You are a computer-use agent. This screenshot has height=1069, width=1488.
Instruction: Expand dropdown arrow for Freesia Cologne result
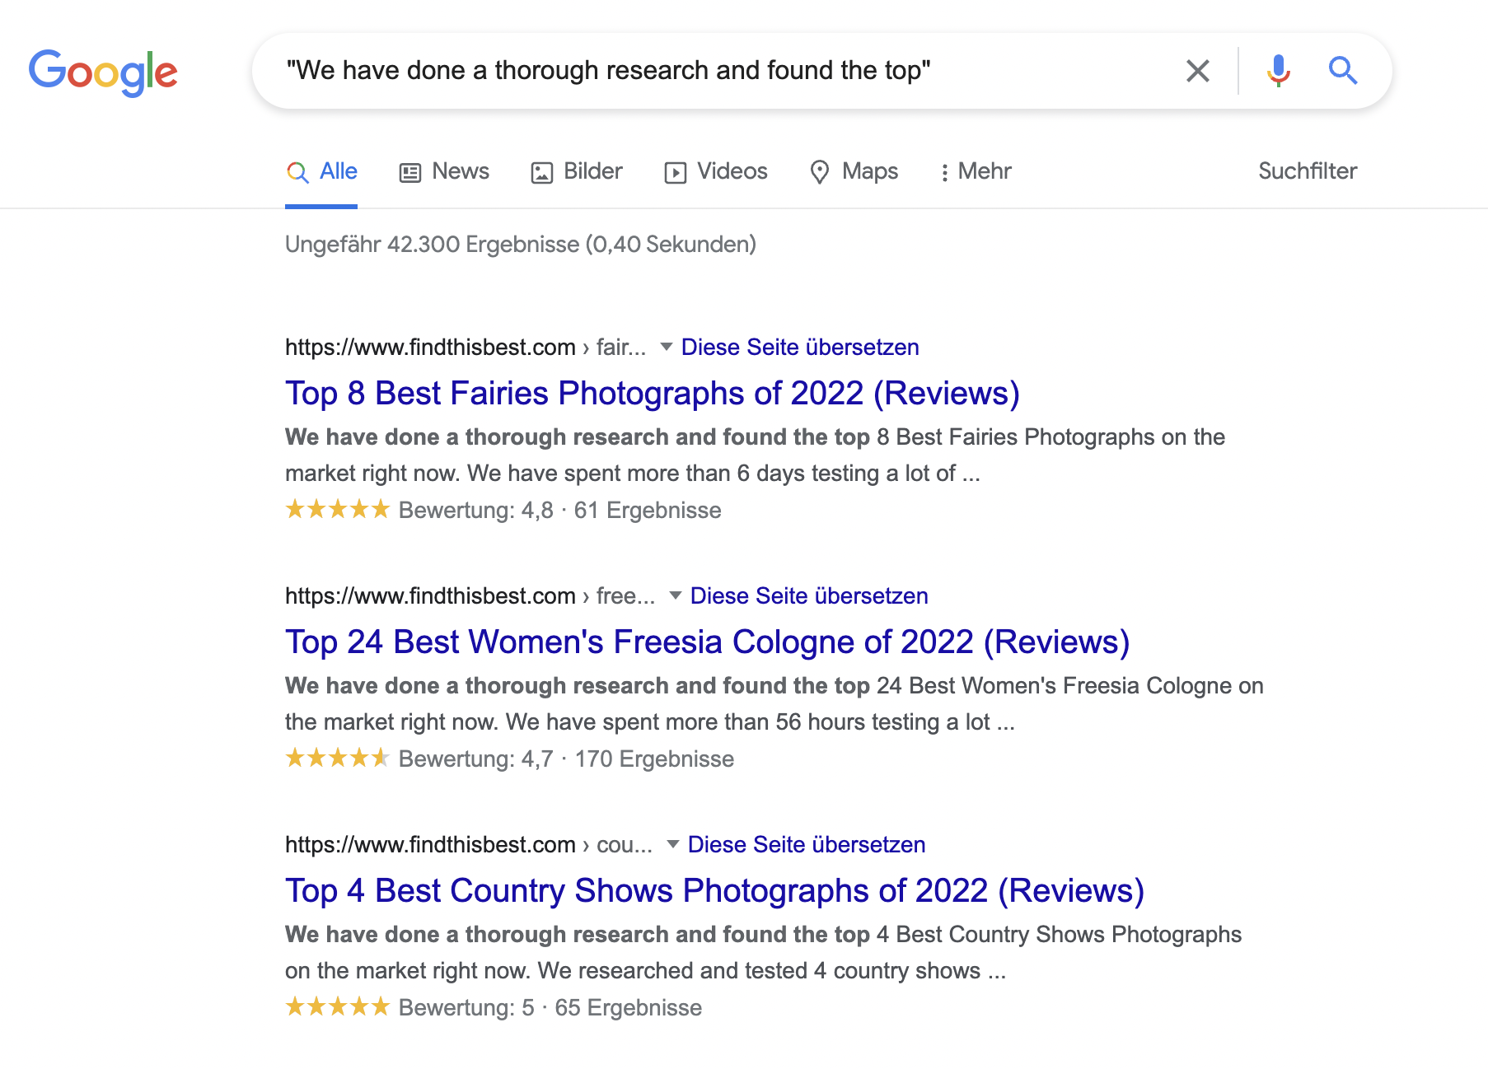click(x=676, y=595)
